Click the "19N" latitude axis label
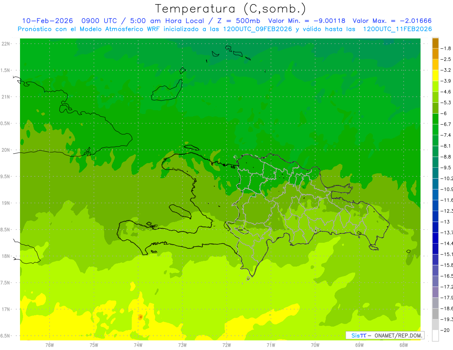453x350 pixels. (6, 203)
